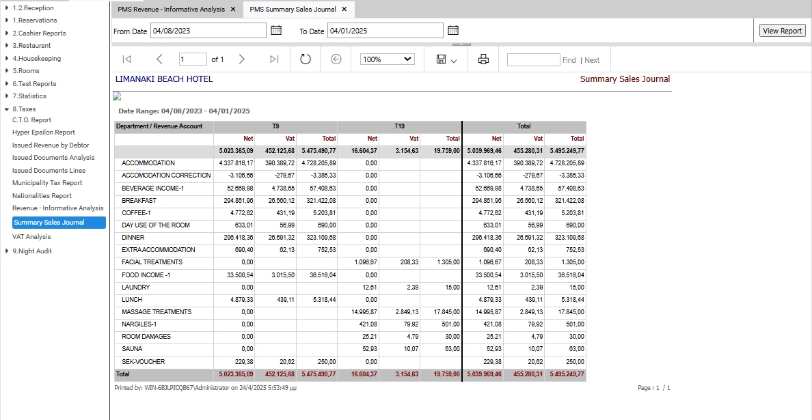Expand the 4.Housekeeping tree node

pyautogui.click(x=6, y=59)
